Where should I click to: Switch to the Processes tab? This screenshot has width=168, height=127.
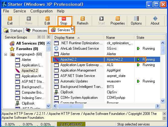(36, 31)
